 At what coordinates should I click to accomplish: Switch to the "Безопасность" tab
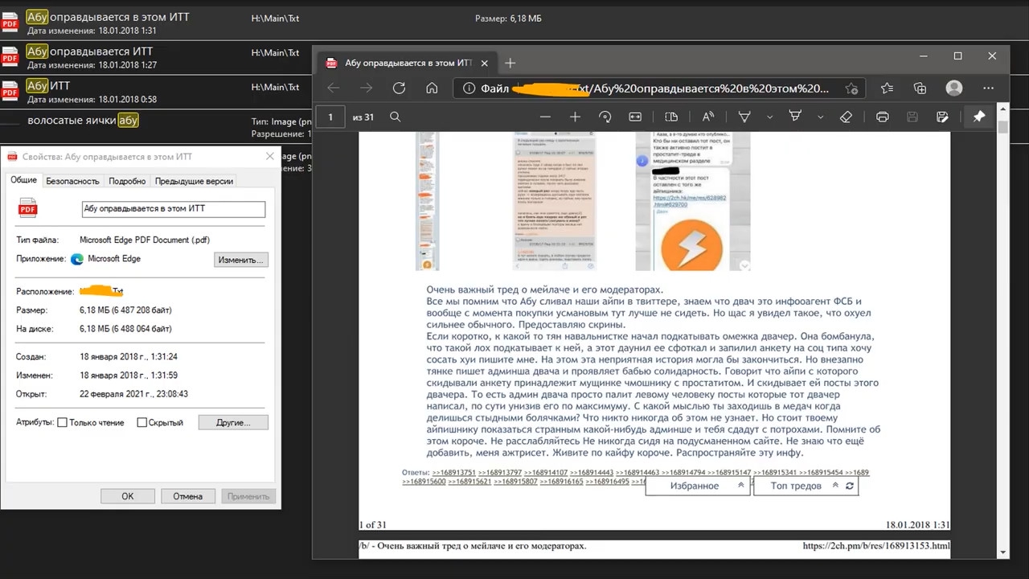click(72, 181)
